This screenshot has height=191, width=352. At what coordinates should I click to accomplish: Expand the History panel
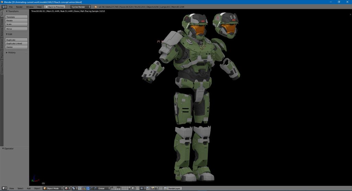12,53
